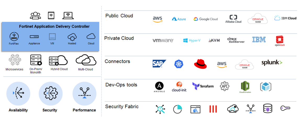
Task: Click the 'Public Cloud' label
Action: pyautogui.click(x=119, y=16)
